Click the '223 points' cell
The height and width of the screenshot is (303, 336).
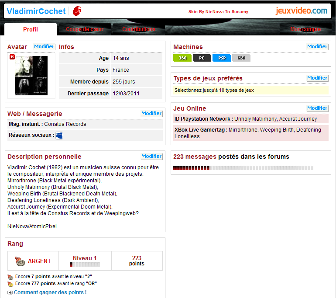pyautogui.click(x=137, y=261)
